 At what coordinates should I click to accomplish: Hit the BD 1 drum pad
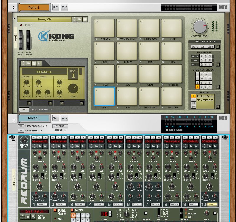(x=104, y=97)
